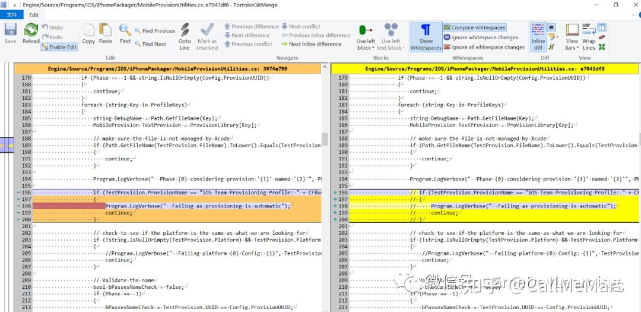This screenshot has width=641, height=312.
Task: Toggle Wrap Lines
Action: pos(589,37)
